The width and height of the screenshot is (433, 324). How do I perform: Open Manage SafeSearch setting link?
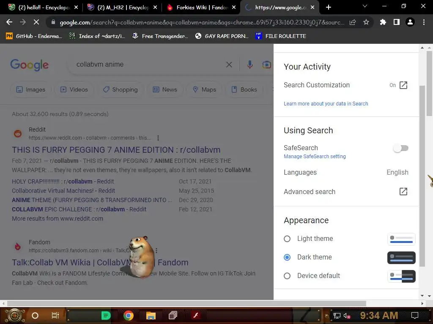point(315,157)
